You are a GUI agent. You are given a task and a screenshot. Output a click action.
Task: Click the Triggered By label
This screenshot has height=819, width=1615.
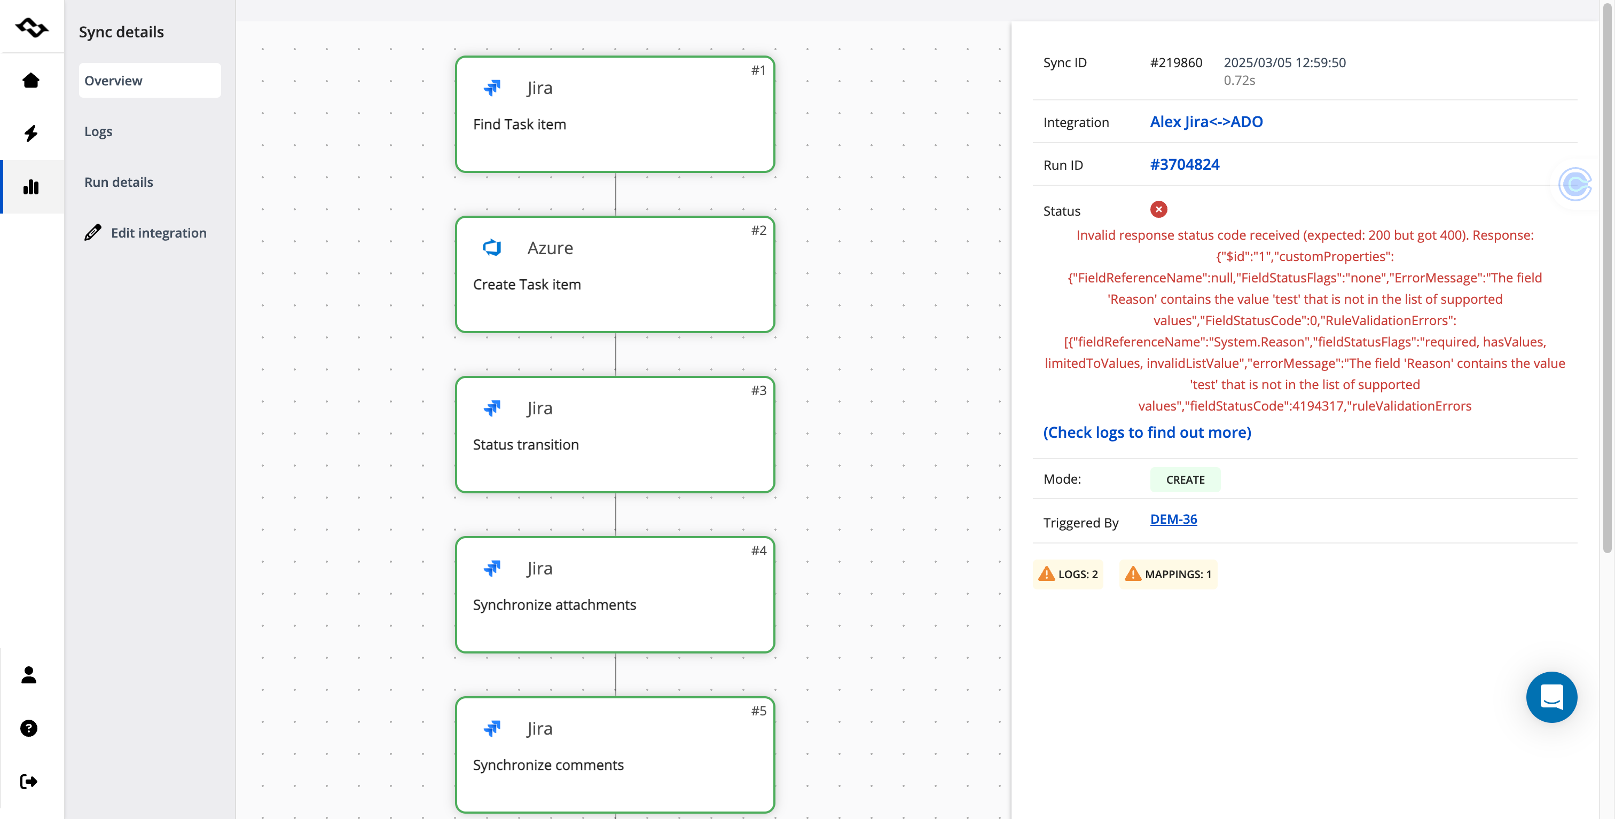click(1080, 523)
